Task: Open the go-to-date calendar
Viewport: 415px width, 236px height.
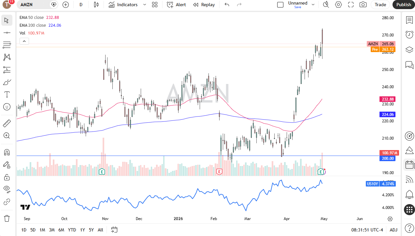Action: [114, 230]
